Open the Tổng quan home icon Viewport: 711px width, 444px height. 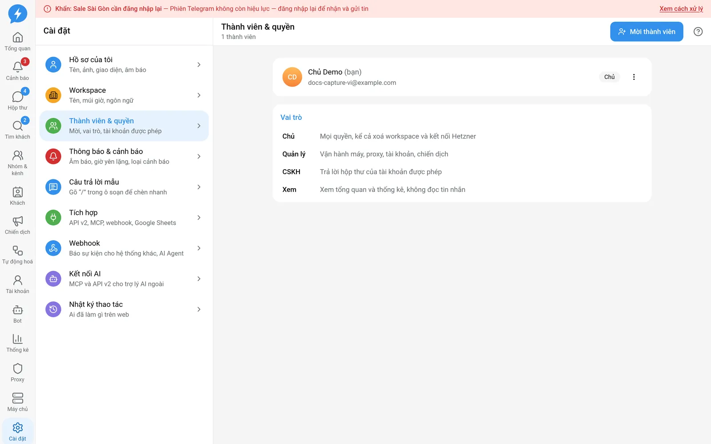pyautogui.click(x=18, y=37)
